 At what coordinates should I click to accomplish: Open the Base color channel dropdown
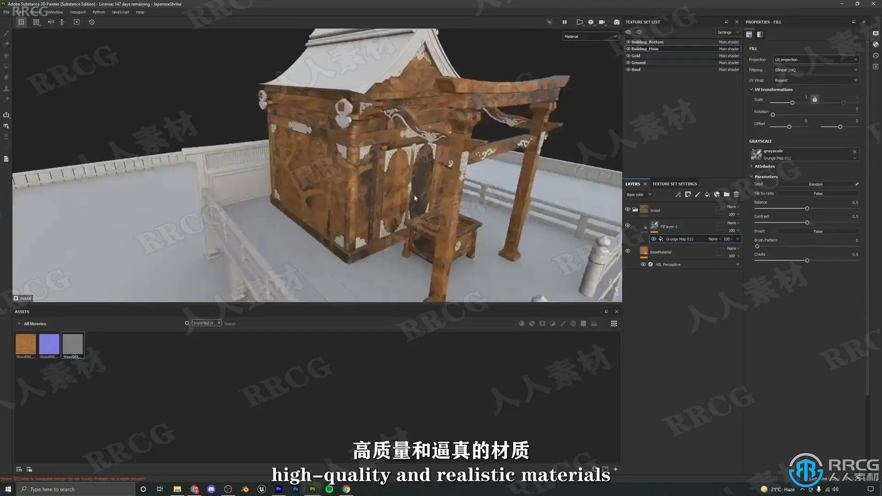(639, 195)
